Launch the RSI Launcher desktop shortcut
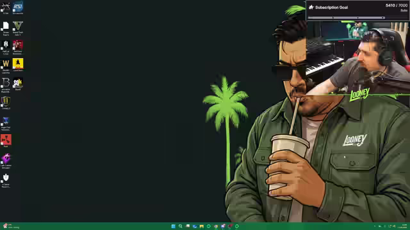The height and width of the screenshot is (230, 410). pos(18,8)
